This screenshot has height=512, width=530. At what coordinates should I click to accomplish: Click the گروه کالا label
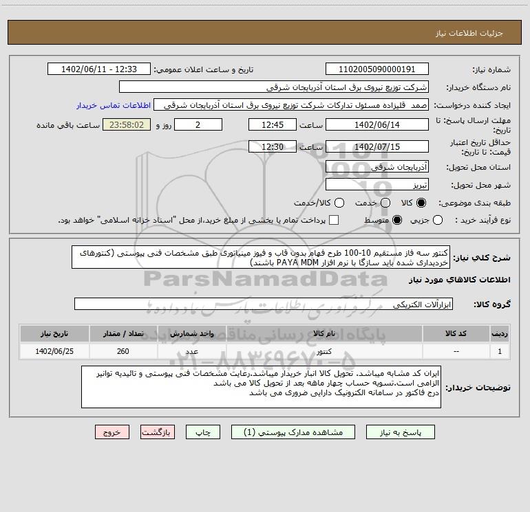click(x=492, y=304)
